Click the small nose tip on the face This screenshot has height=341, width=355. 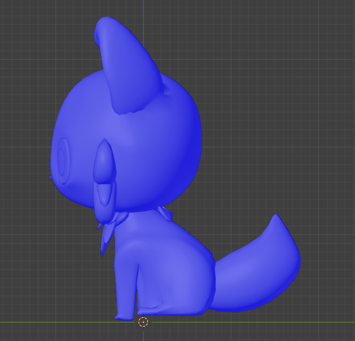pyautogui.click(x=51, y=177)
